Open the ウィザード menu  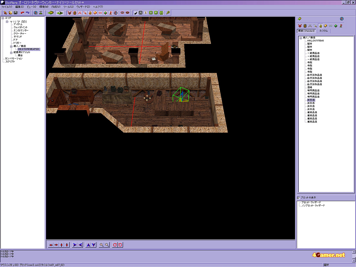(x=83, y=7)
